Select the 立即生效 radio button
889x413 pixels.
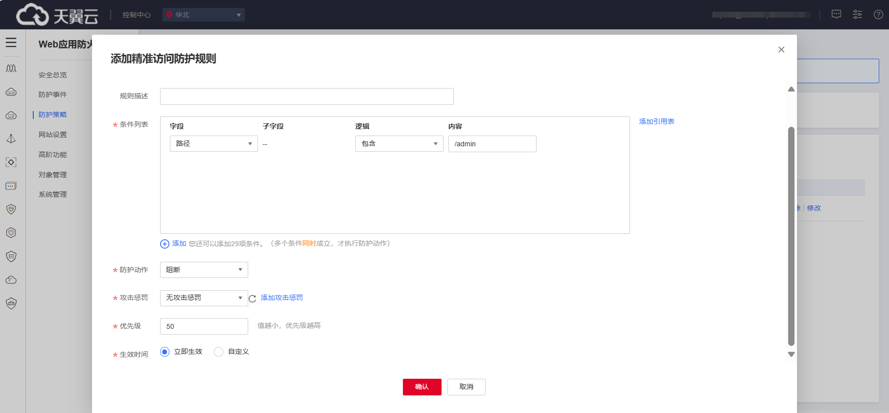(165, 352)
